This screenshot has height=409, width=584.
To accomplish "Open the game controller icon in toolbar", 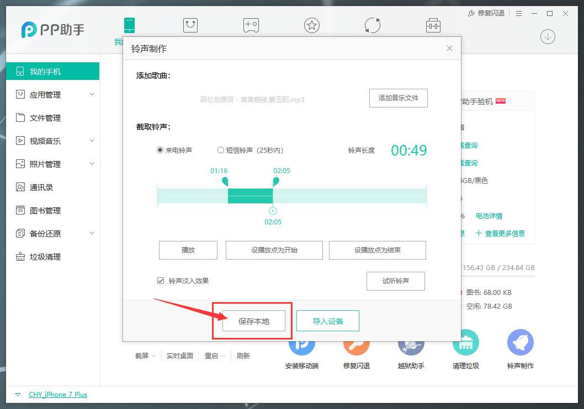I will pos(251,25).
